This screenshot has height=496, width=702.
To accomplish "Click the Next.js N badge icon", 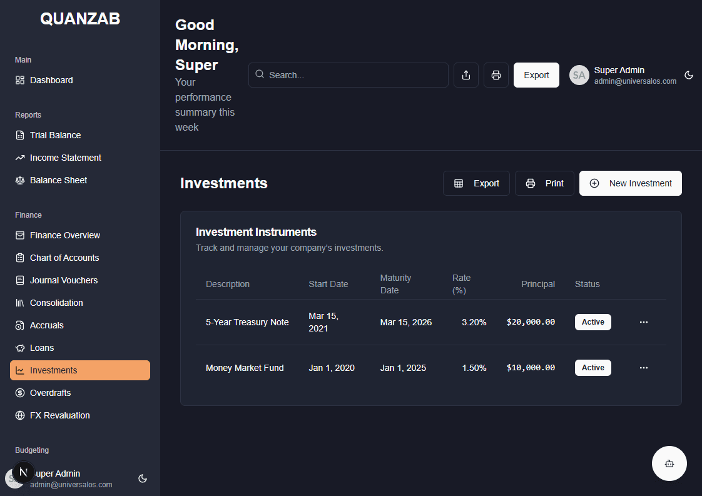I will 23,472.
